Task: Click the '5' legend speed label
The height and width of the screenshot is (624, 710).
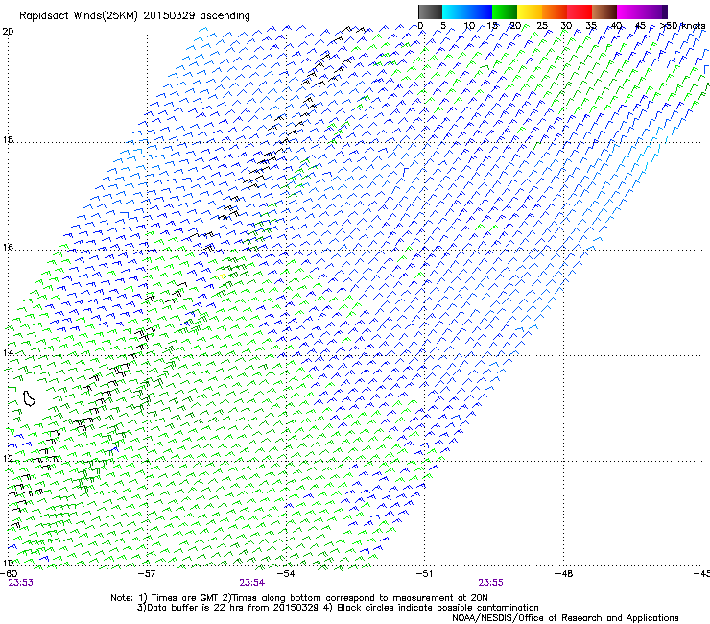Action: [x=443, y=26]
